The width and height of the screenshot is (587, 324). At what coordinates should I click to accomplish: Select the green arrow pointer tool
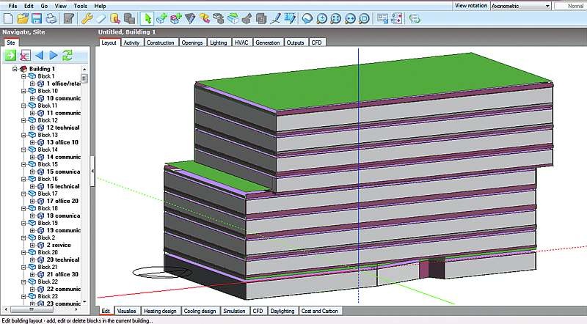coord(147,18)
